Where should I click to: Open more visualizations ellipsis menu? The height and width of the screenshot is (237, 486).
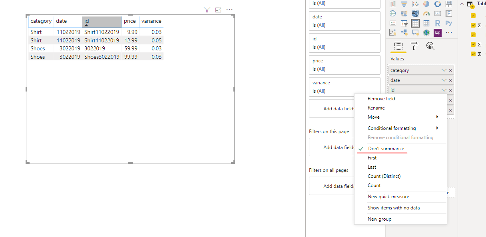(449, 32)
